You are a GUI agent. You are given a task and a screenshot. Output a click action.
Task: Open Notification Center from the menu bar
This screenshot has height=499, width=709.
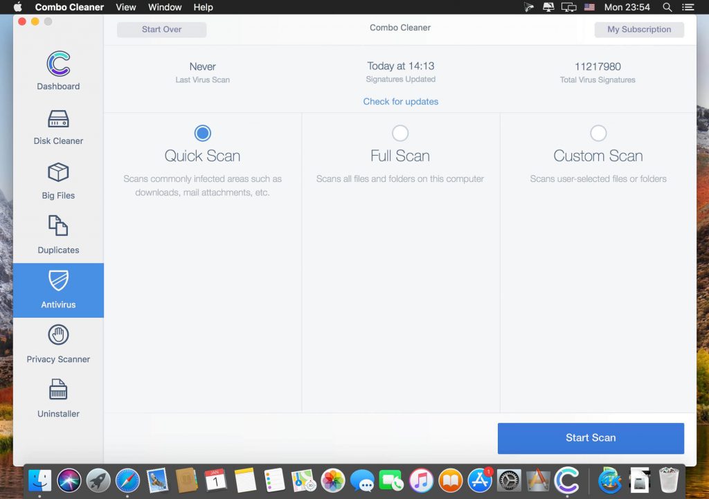coord(688,7)
